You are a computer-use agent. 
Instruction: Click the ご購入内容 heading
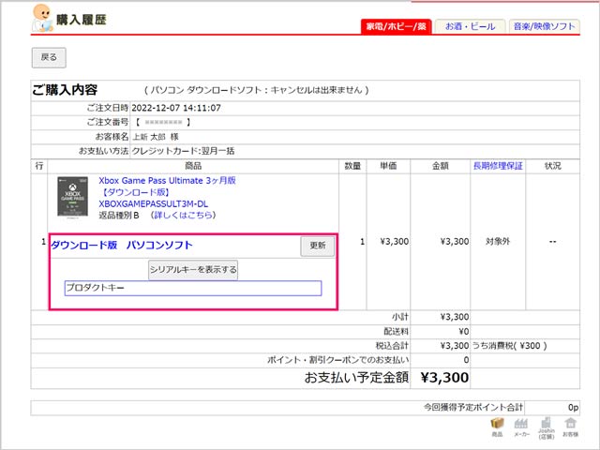point(65,90)
